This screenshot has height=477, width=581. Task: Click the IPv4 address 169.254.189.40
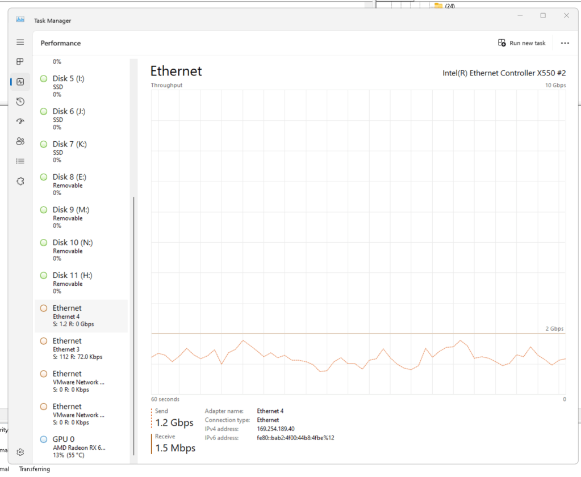click(275, 429)
